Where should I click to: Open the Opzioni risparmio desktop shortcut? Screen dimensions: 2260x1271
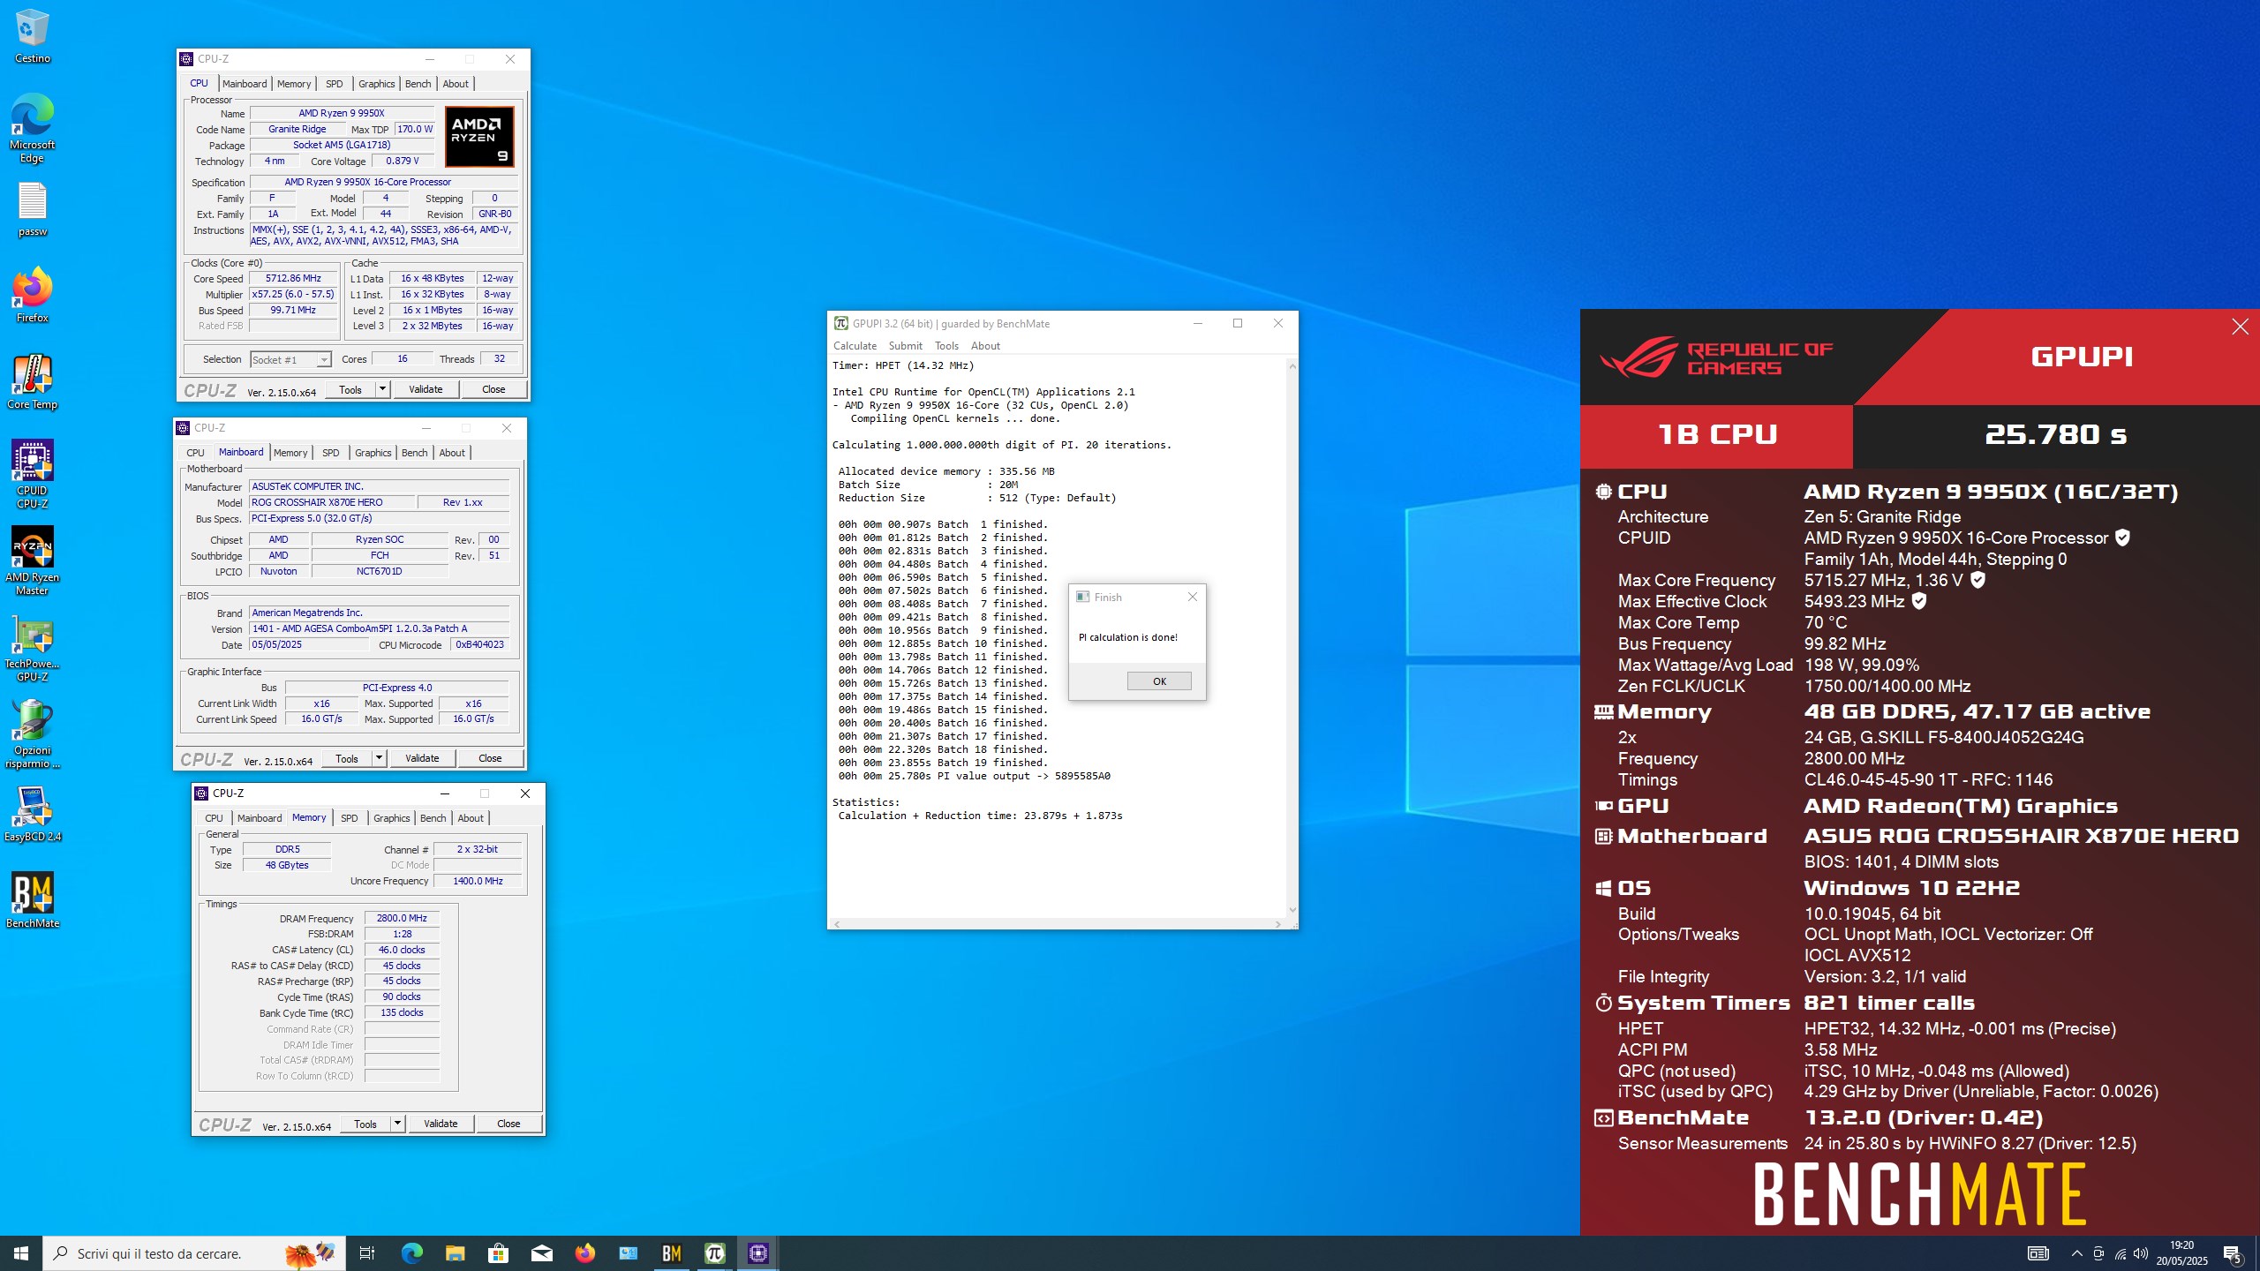coord(32,734)
